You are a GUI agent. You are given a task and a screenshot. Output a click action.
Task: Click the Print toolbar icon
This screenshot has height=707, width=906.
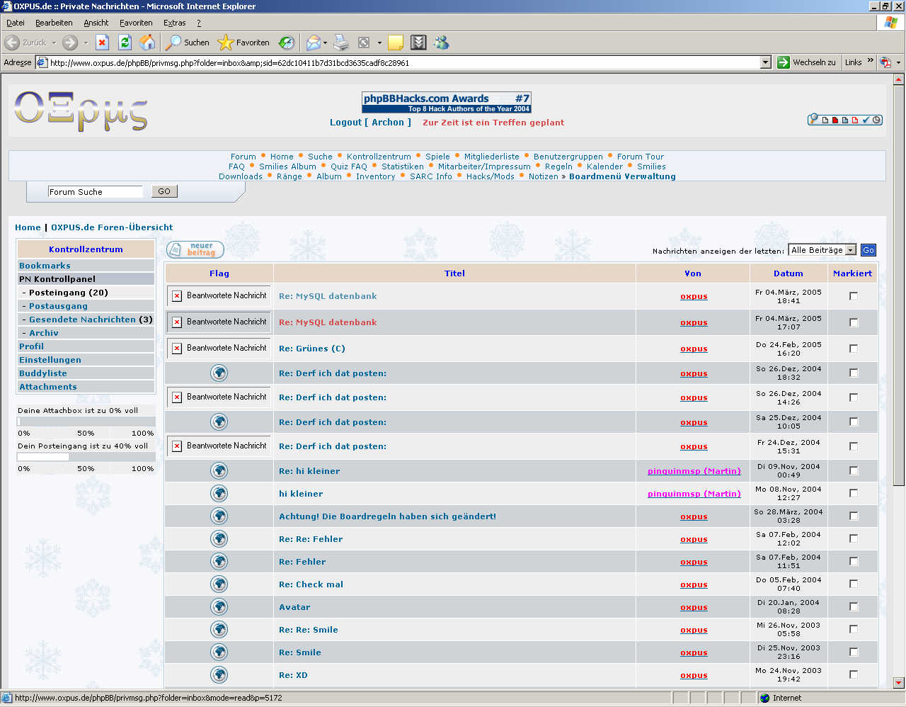click(x=341, y=43)
